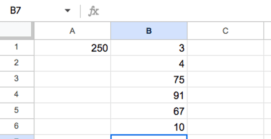Click the select-all corner box
Viewport: 271px width, 139px height.
(17, 31)
